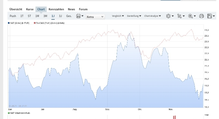This screenshot has height=119, width=219.
Task: Expand arrow beside save icon
Action: point(214,16)
